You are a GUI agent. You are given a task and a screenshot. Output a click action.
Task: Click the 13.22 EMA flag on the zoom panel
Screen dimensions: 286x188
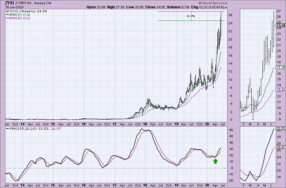point(281,89)
